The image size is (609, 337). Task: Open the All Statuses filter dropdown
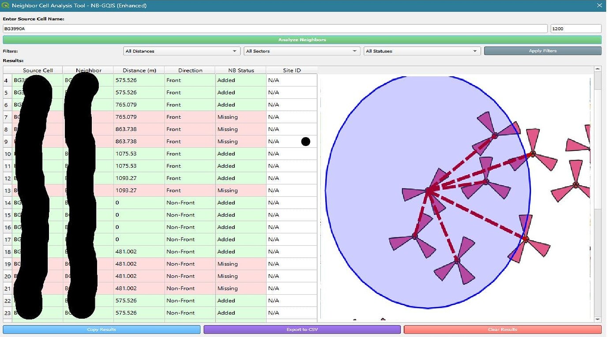coord(422,51)
